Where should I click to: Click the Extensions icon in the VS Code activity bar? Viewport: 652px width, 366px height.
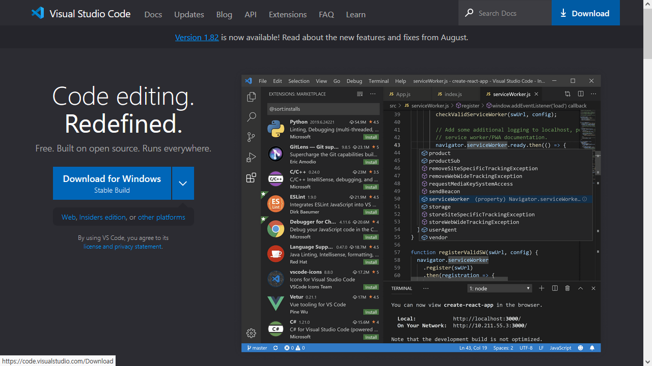pos(251,178)
